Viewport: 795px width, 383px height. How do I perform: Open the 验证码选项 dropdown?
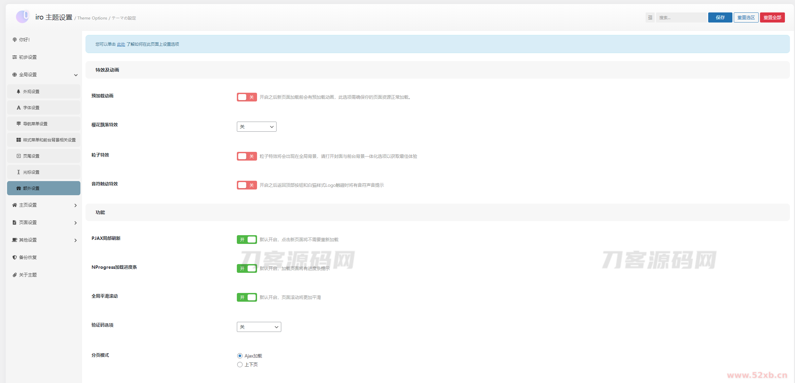point(259,327)
